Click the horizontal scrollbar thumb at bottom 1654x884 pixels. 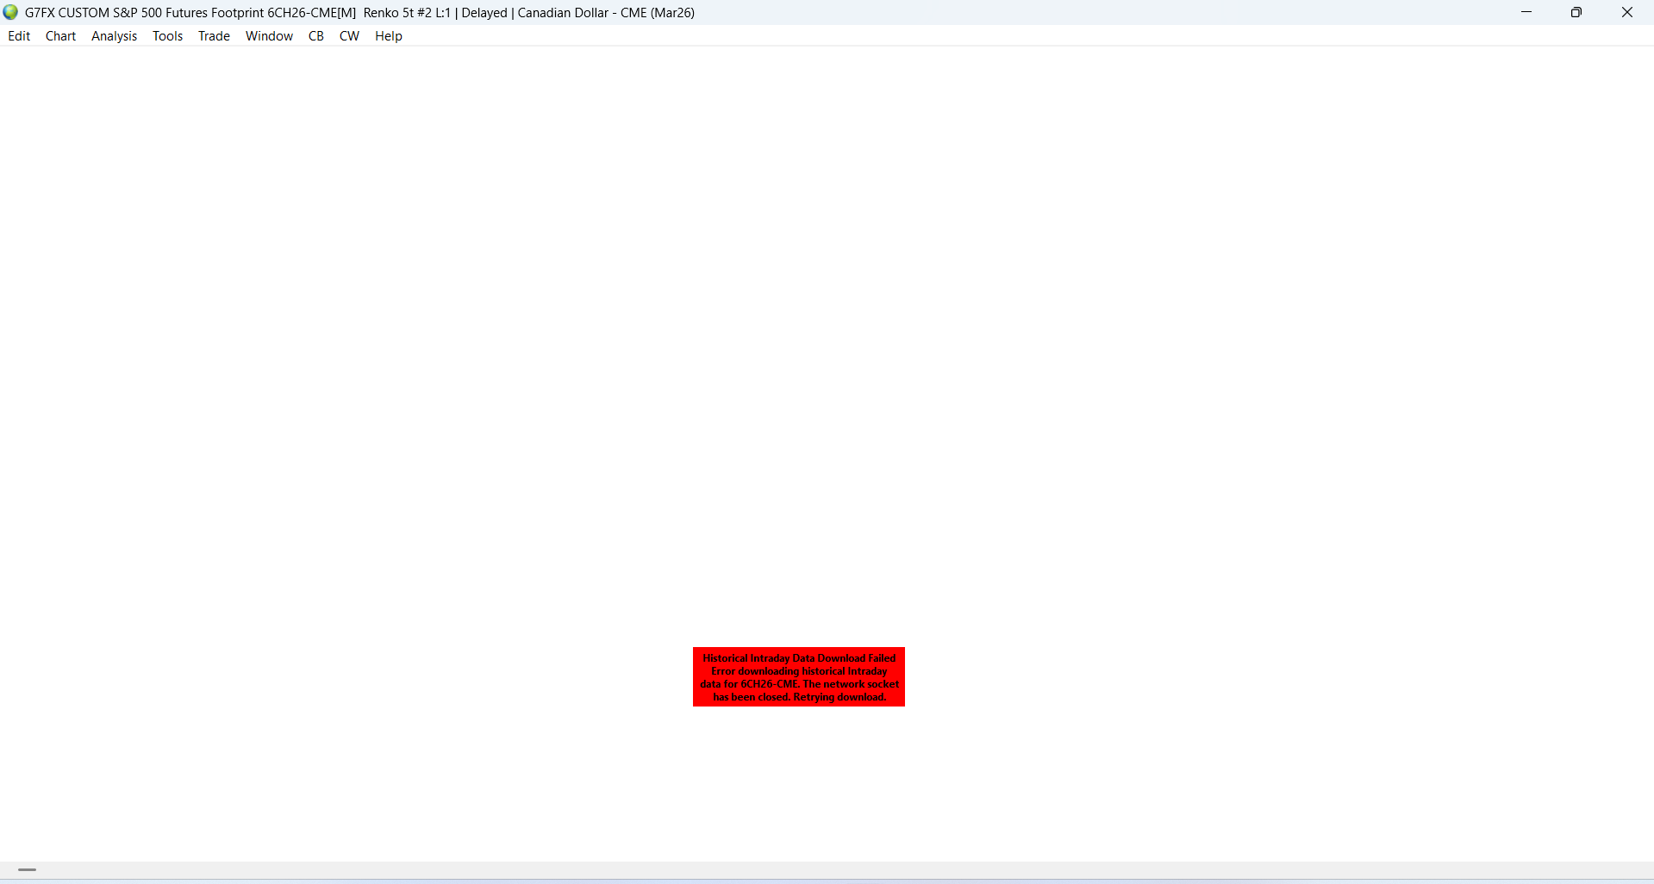coord(28,870)
